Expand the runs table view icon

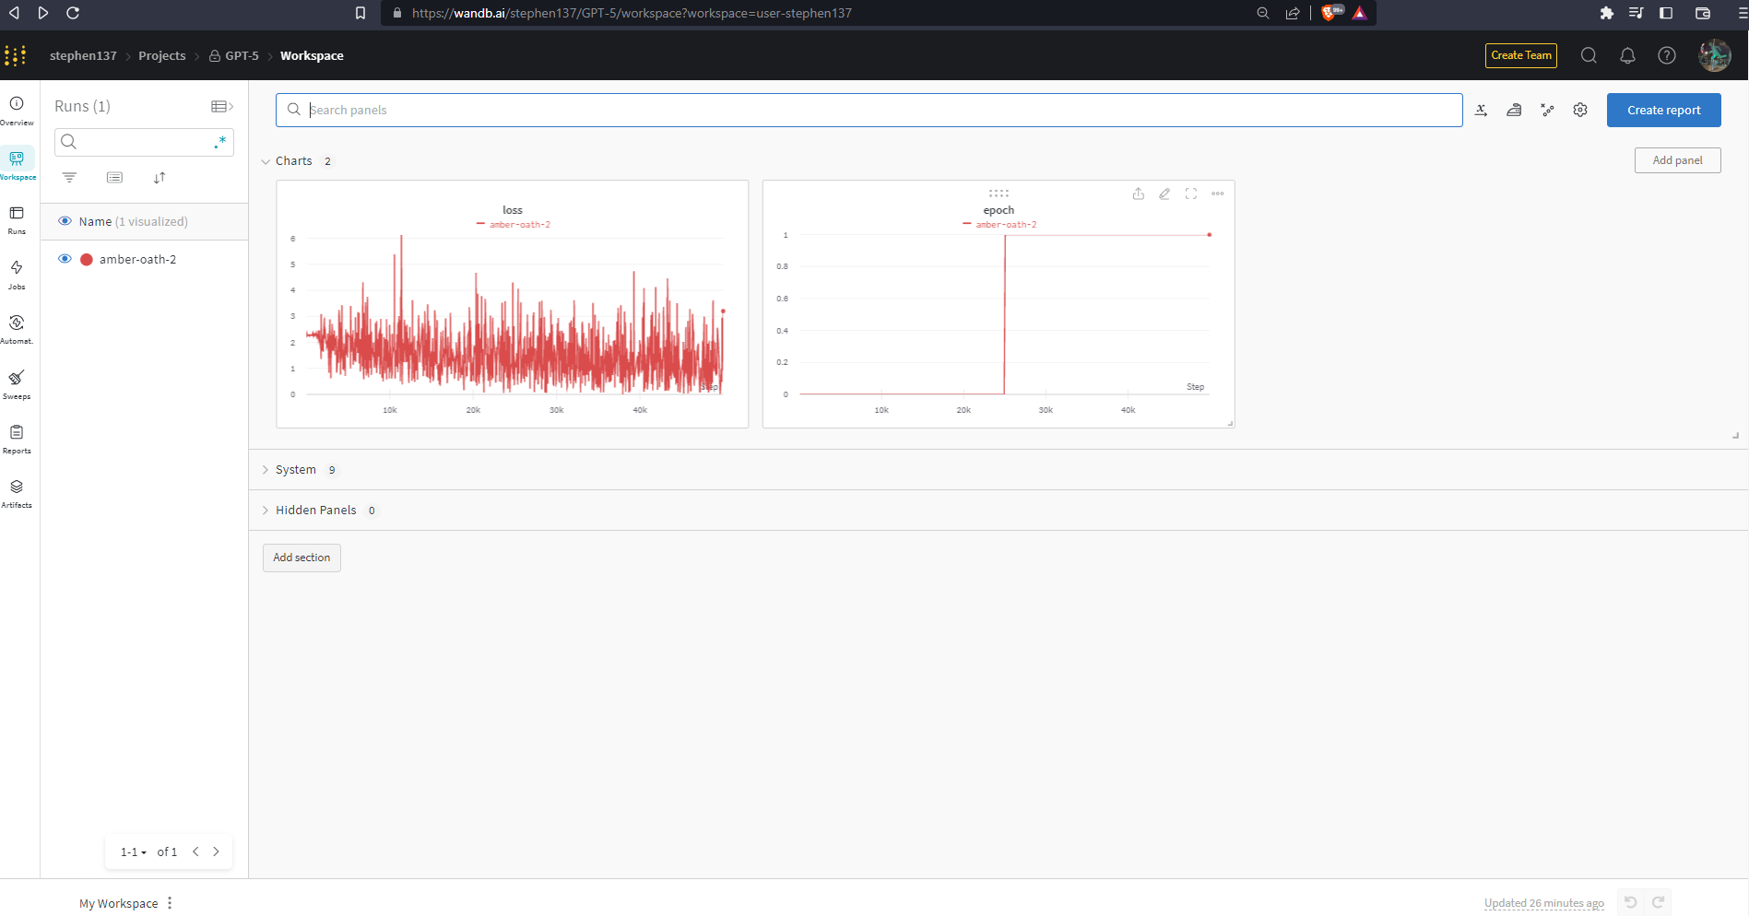tap(222, 107)
